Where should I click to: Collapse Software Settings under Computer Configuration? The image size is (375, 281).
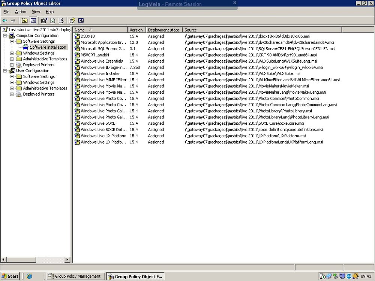pyautogui.click(x=12, y=41)
